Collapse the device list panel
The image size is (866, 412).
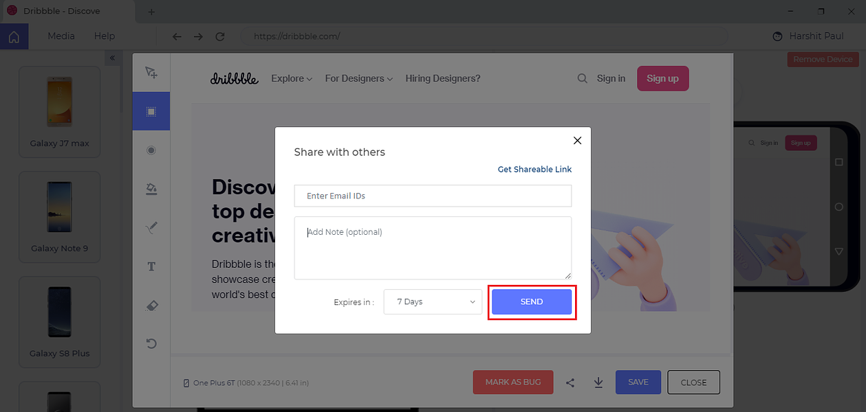(111, 58)
